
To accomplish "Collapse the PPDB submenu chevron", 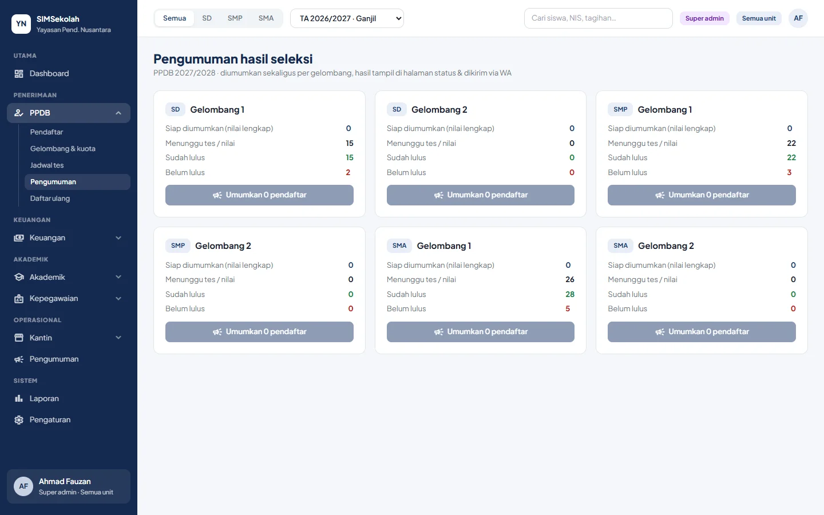I will coord(118,113).
